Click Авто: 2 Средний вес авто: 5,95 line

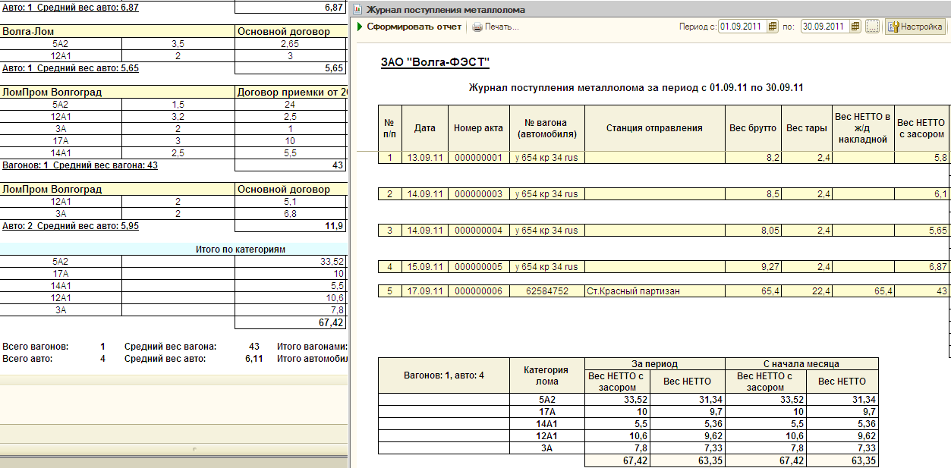point(71,225)
